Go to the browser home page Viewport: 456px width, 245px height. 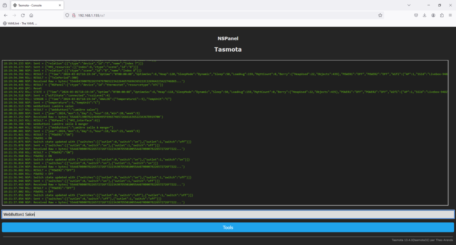coord(31,16)
